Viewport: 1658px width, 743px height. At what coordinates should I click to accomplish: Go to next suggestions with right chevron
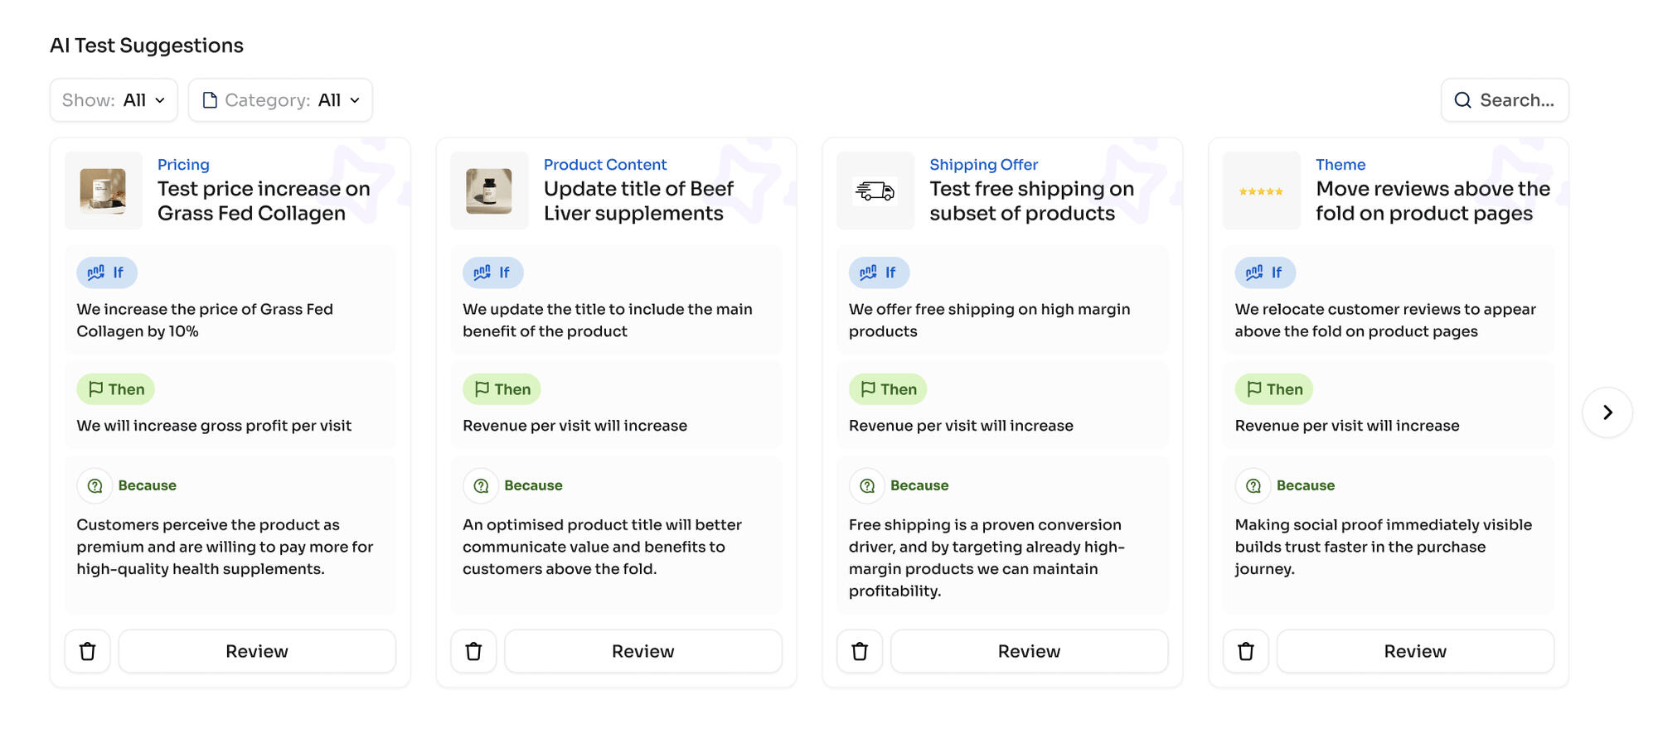1607,413
